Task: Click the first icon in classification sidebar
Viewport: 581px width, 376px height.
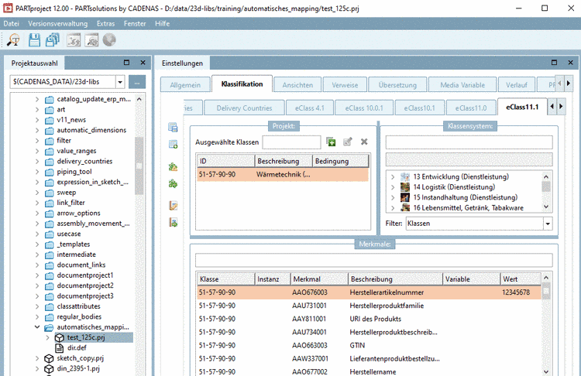Action: [173, 128]
